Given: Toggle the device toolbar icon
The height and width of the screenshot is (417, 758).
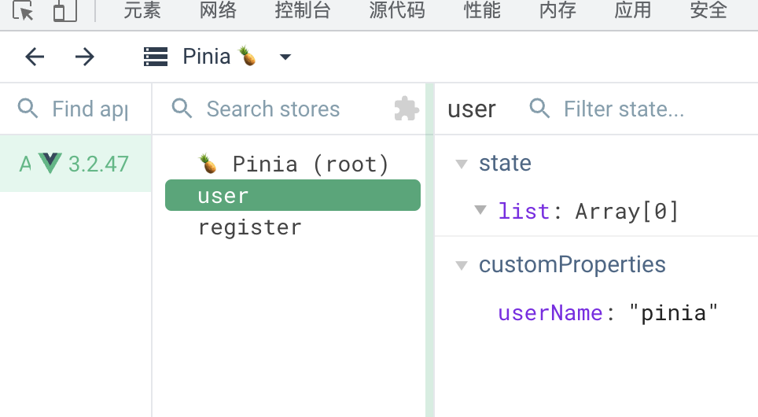Looking at the screenshot, I should point(64,11).
